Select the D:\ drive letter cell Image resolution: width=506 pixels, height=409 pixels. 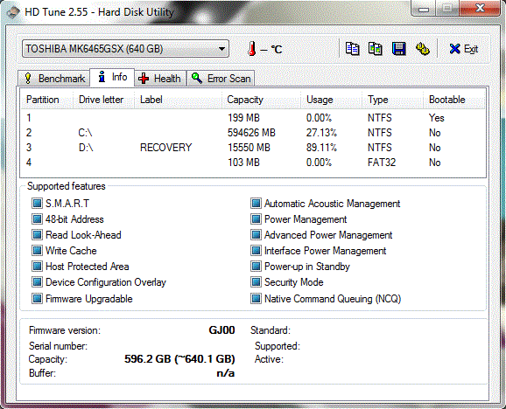(86, 148)
